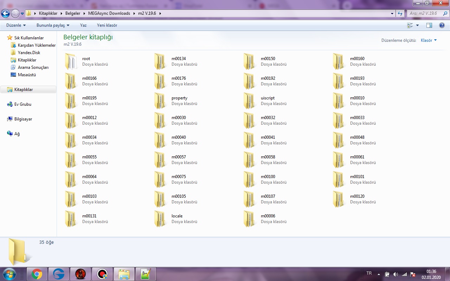Select the m00100 folder icon

coord(249,179)
